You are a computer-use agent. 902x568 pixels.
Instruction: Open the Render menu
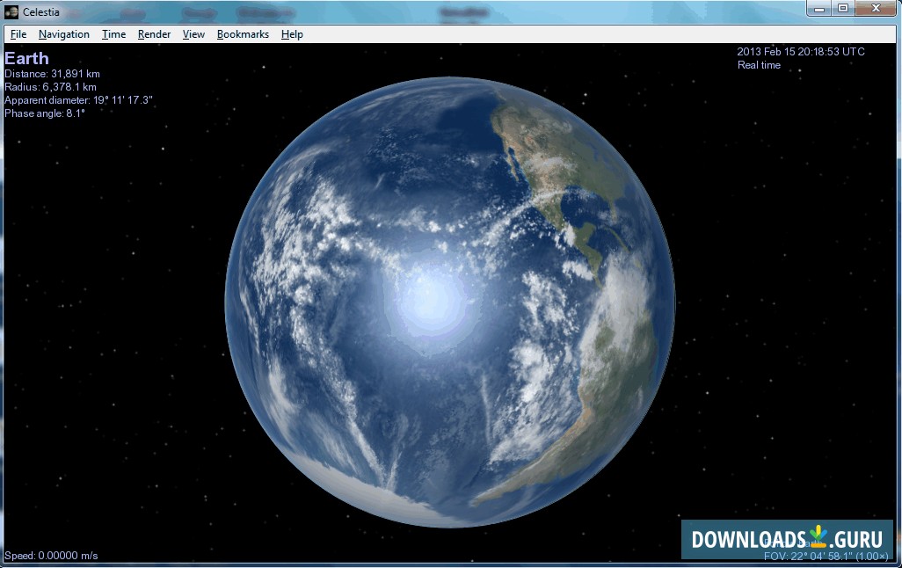154,34
